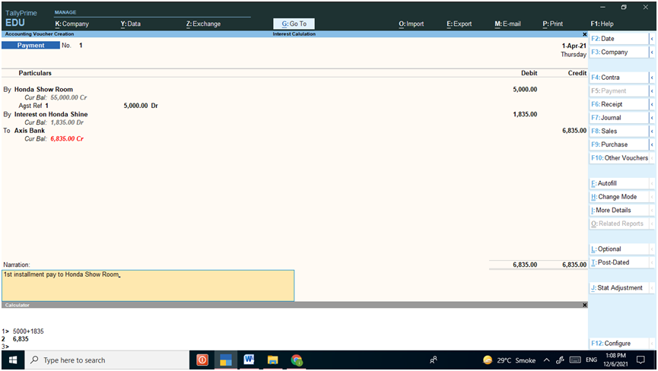This screenshot has height=371, width=658.
Task: Open the Z: Exchange menu
Action: 204,24
